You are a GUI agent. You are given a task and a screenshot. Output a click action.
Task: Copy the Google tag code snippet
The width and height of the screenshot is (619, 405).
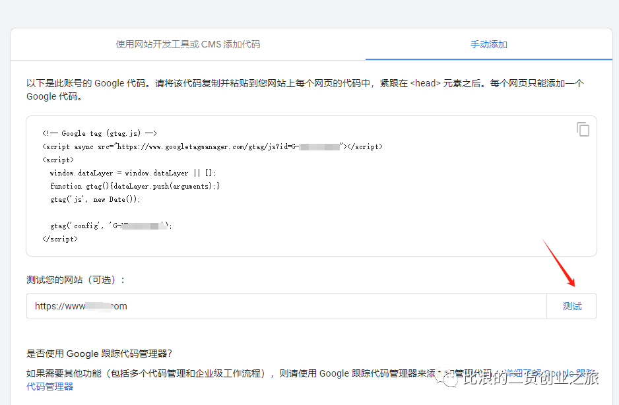(583, 129)
